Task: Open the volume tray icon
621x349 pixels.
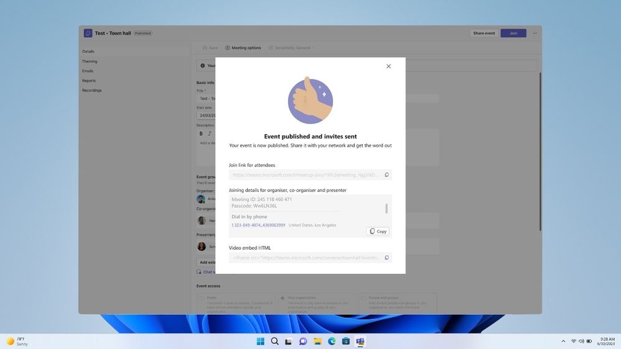Action: coord(581,341)
